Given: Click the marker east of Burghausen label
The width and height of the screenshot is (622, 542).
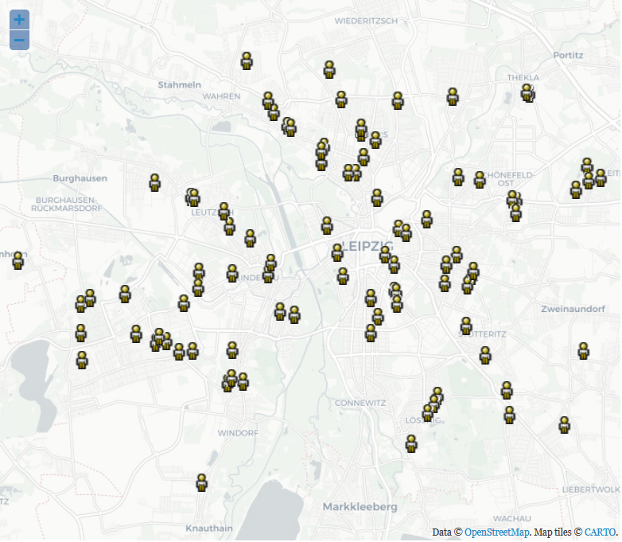Looking at the screenshot, I should coord(155,182).
